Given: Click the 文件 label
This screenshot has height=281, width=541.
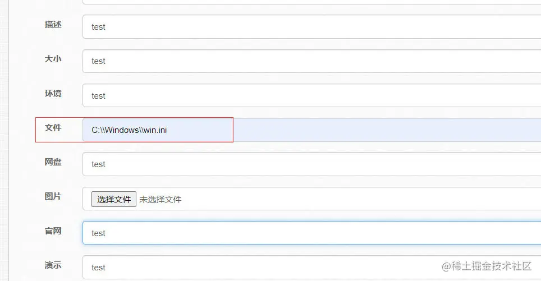Looking at the screenshot, I should tap(53, 128).
